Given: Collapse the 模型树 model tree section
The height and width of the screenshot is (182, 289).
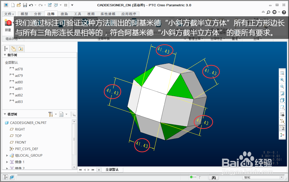Looking at the screenshot, I should pyautogui.click(x=5, y=114).
